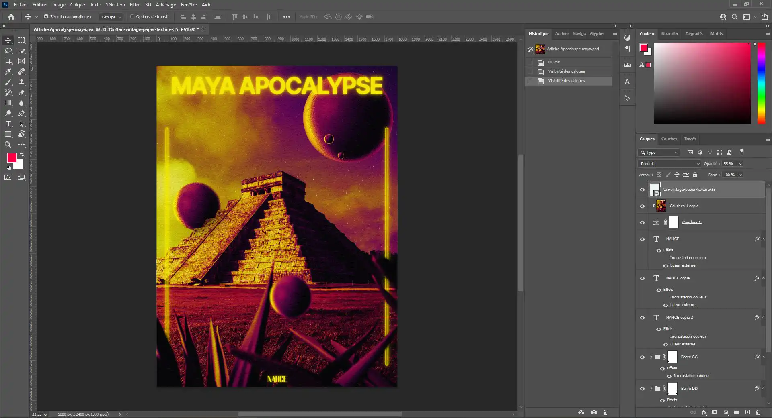
Task: Click the Share document icon
Action: point(765,17)
